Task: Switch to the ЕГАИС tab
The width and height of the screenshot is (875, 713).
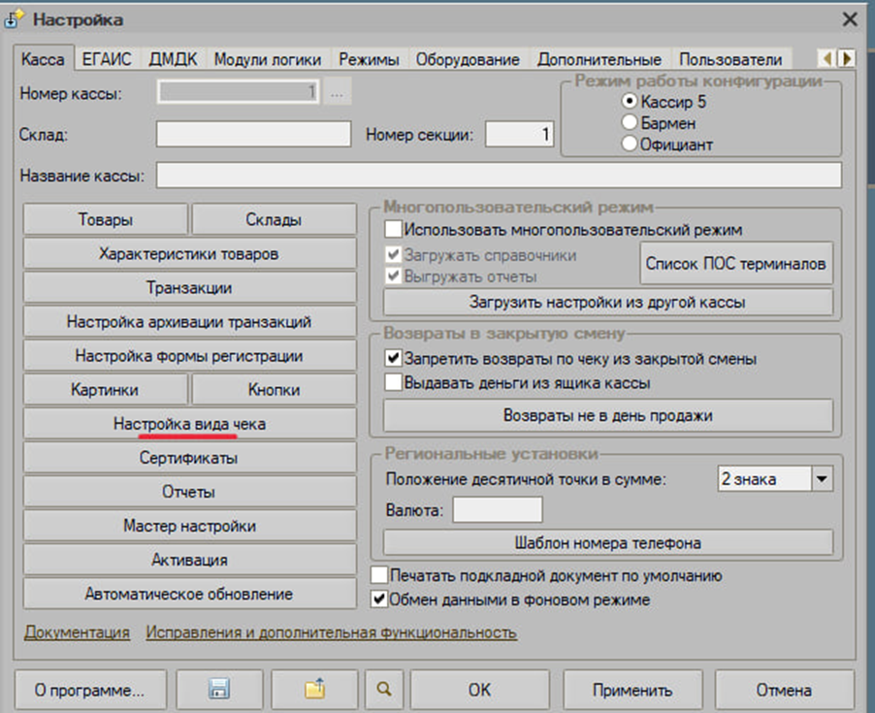Action: 107,59
